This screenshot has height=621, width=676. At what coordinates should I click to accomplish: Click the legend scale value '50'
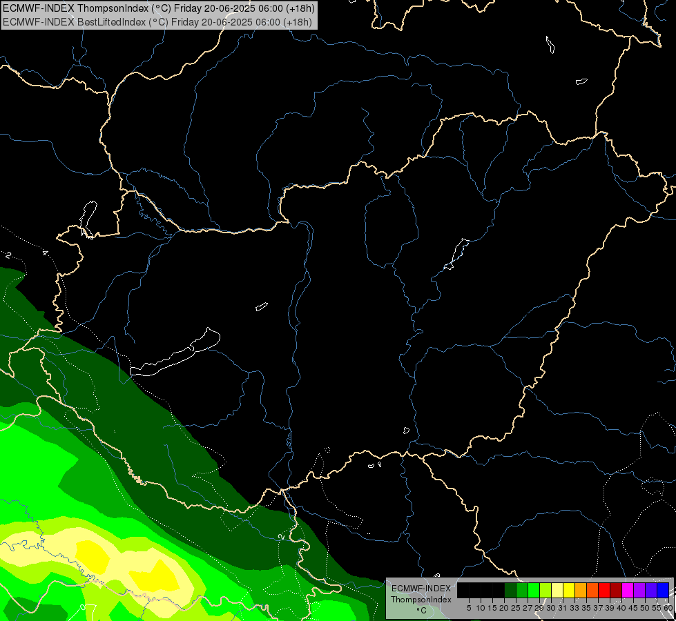[645, 608]
